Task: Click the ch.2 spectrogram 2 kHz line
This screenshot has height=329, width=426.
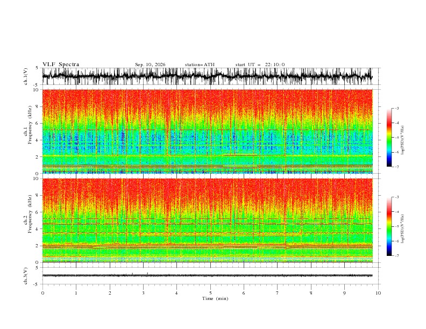Action: coord(207,245)
